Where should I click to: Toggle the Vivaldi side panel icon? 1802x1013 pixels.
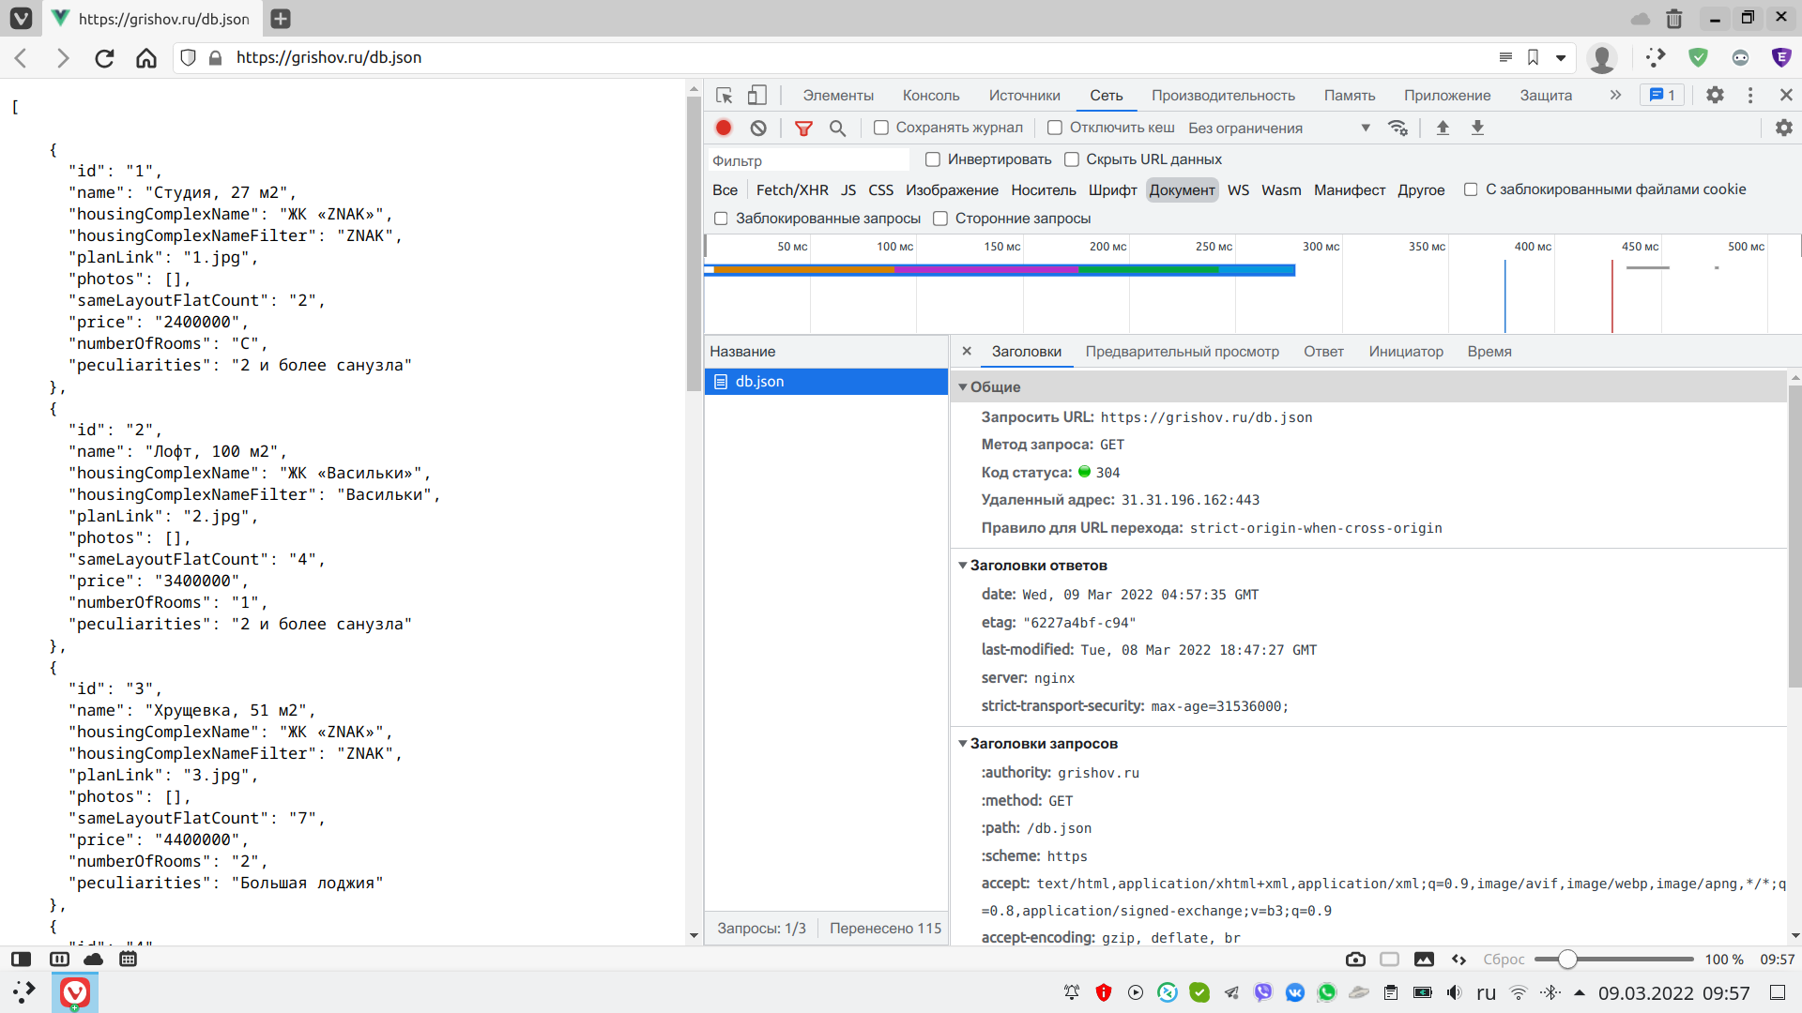[x=21, y=959]
